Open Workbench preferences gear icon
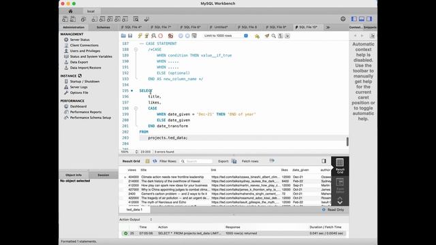The height and width of the screenshot is (245, 436). click(x=343, y=19)
